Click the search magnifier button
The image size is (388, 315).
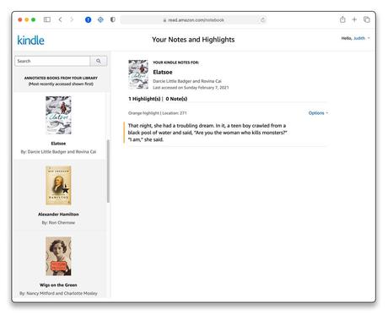pyautogui.click(x=99, y=61)
